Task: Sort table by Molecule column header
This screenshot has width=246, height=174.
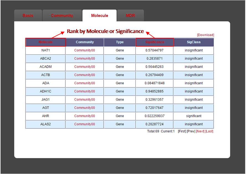Action: coord(45,42)
